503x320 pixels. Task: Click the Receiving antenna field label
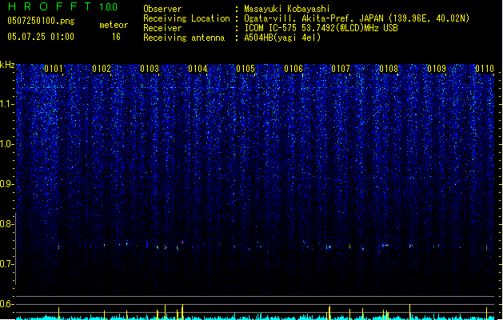click(x=184, y=38)
